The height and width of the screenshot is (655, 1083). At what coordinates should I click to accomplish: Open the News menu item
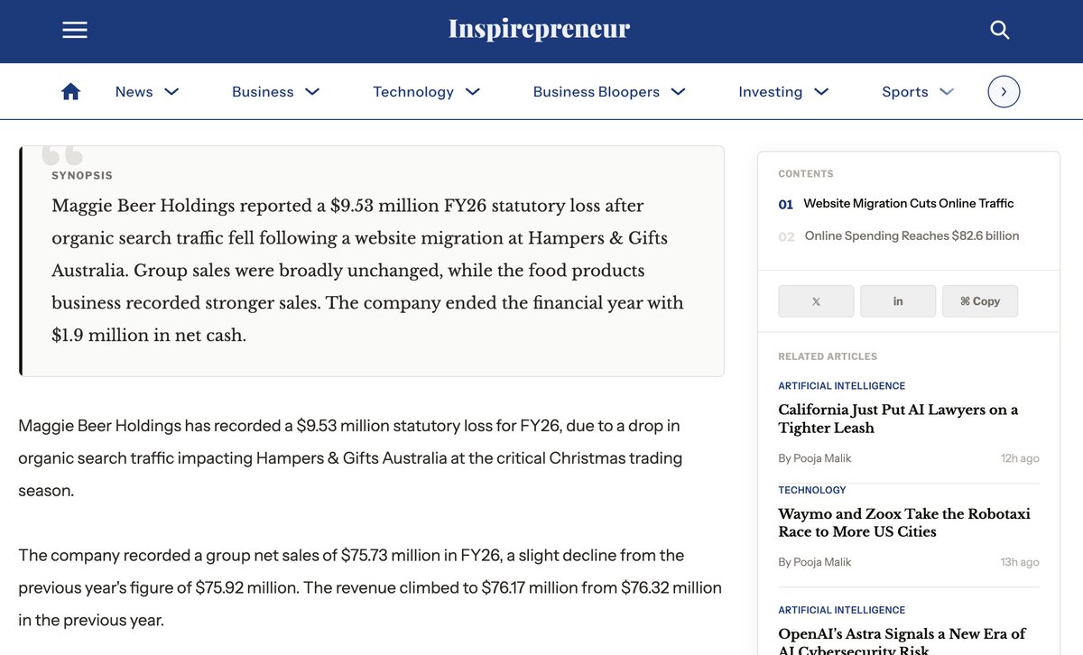(x=134, y=92)
